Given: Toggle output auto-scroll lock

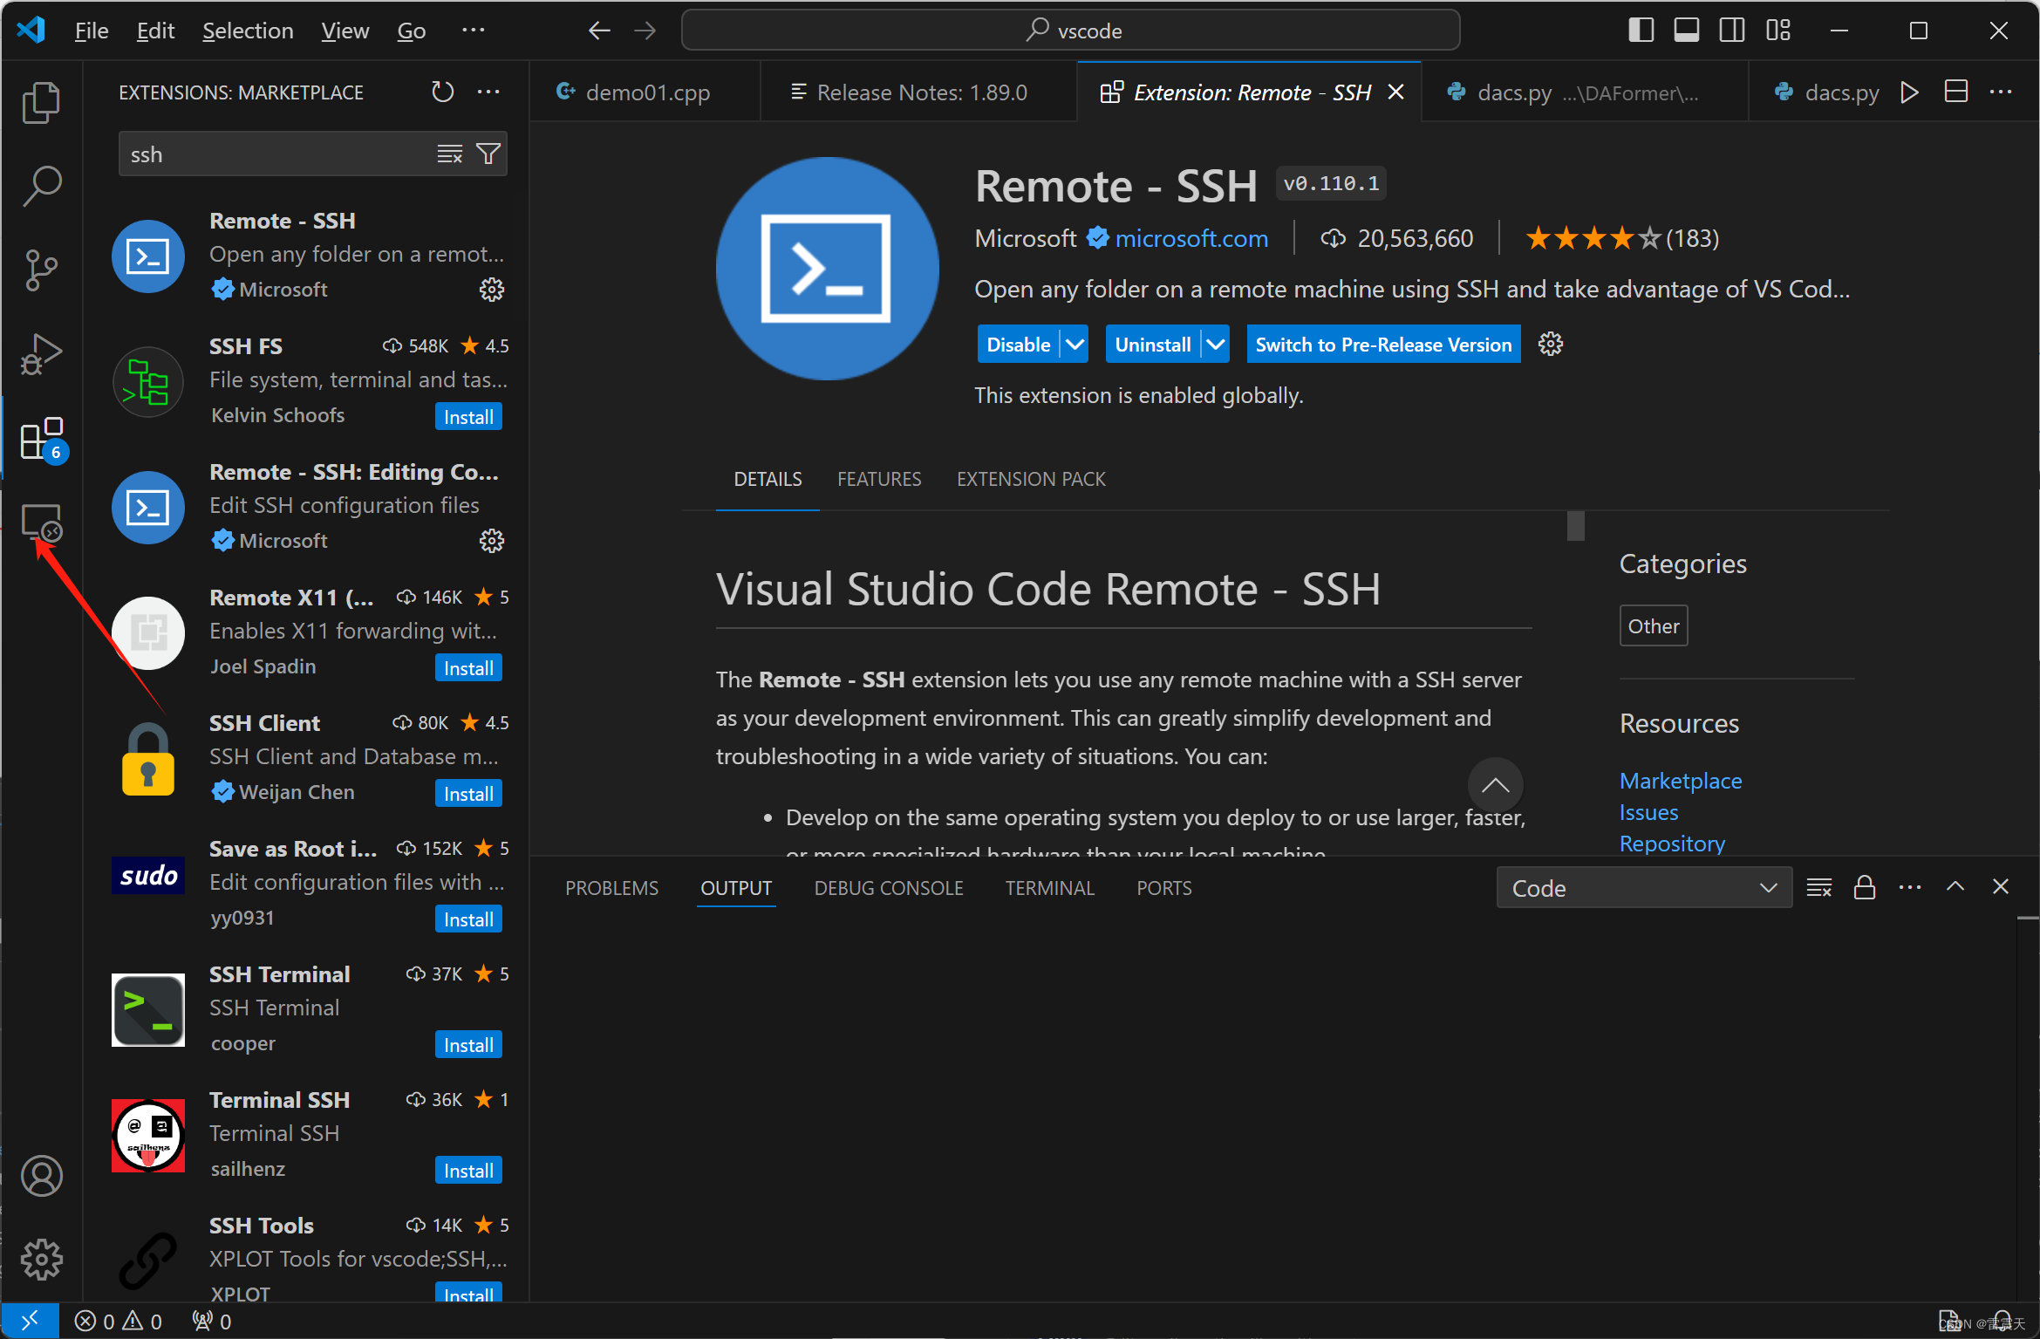Looking at the screenshot, I should click(1865, 888).
